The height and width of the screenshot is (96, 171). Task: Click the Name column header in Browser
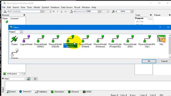5,18
